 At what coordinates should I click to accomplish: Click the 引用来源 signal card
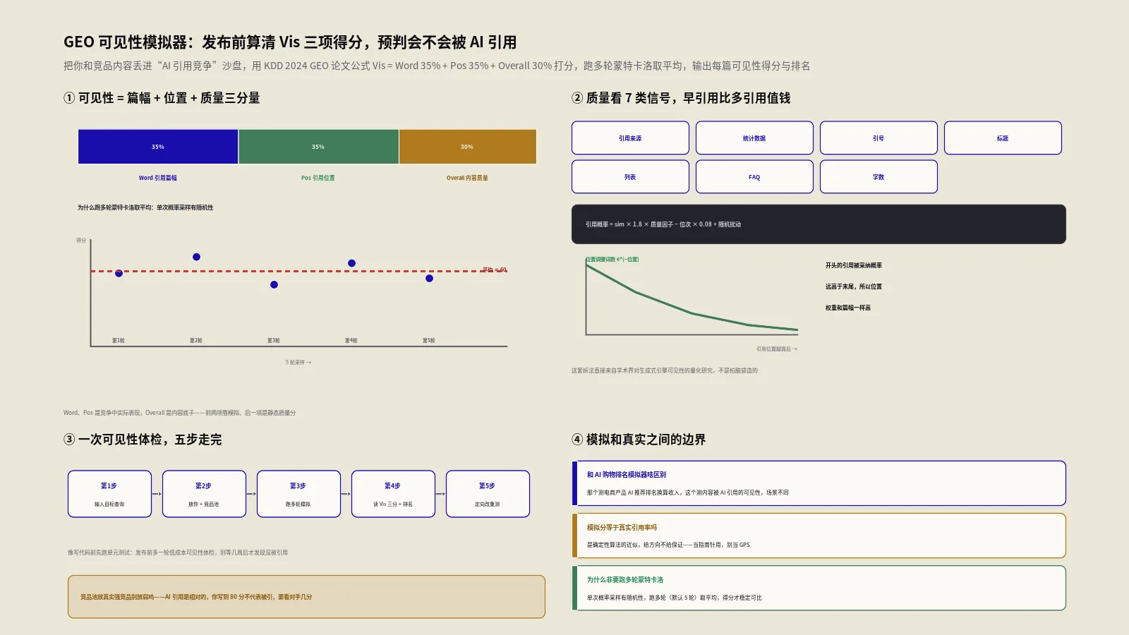click(630, 138)
